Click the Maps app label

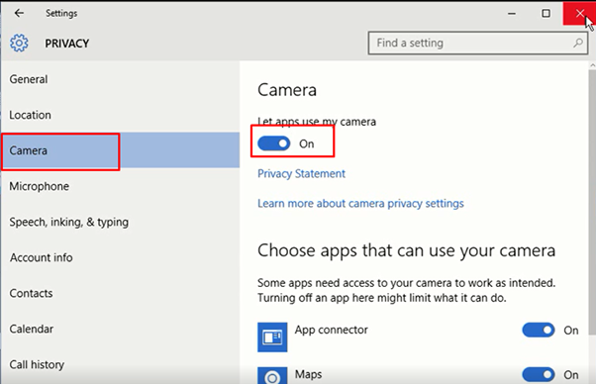308,374
